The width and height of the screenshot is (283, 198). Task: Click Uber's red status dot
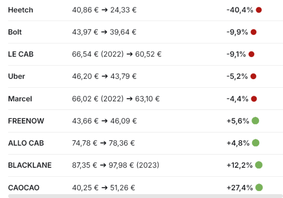click(x=253, y=76)
